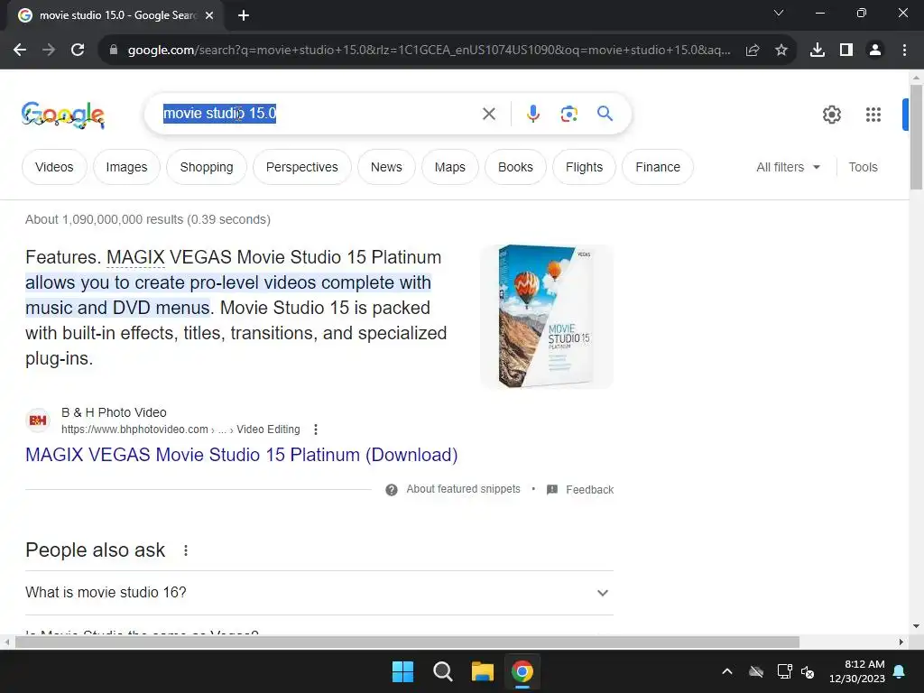Expand 'What is movie studio 16?' question
Screen dimensions: 924x693
[319, 593]
